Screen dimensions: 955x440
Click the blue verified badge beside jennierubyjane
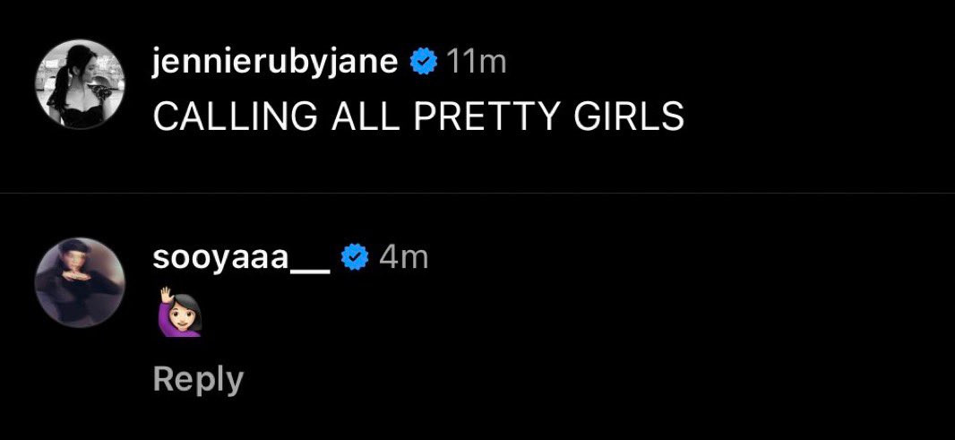[x=423, y=62]
